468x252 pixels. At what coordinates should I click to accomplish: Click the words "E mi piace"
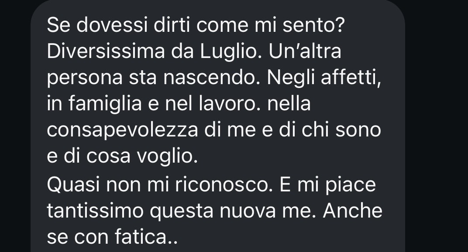coord(328,184)
